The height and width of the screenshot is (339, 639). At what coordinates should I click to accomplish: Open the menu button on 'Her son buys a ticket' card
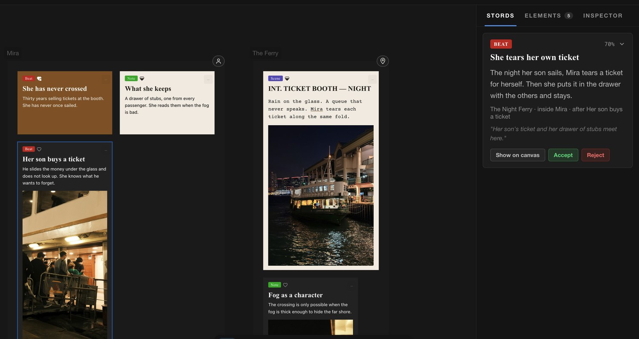pyautogui.click(x=106, y=150)
